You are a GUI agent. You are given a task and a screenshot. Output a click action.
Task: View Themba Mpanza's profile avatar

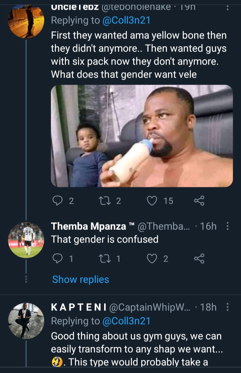26,240
